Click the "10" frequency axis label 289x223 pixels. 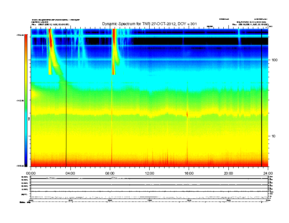pyautogui.click(x=274, y=136)
